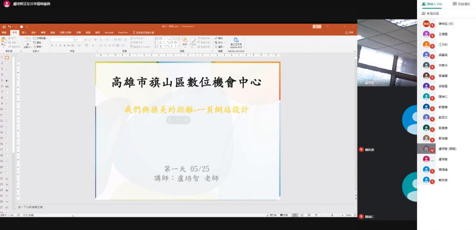
Task: Switch to Slide Sorter view in status bar
Action: click(x=302, y=215)
